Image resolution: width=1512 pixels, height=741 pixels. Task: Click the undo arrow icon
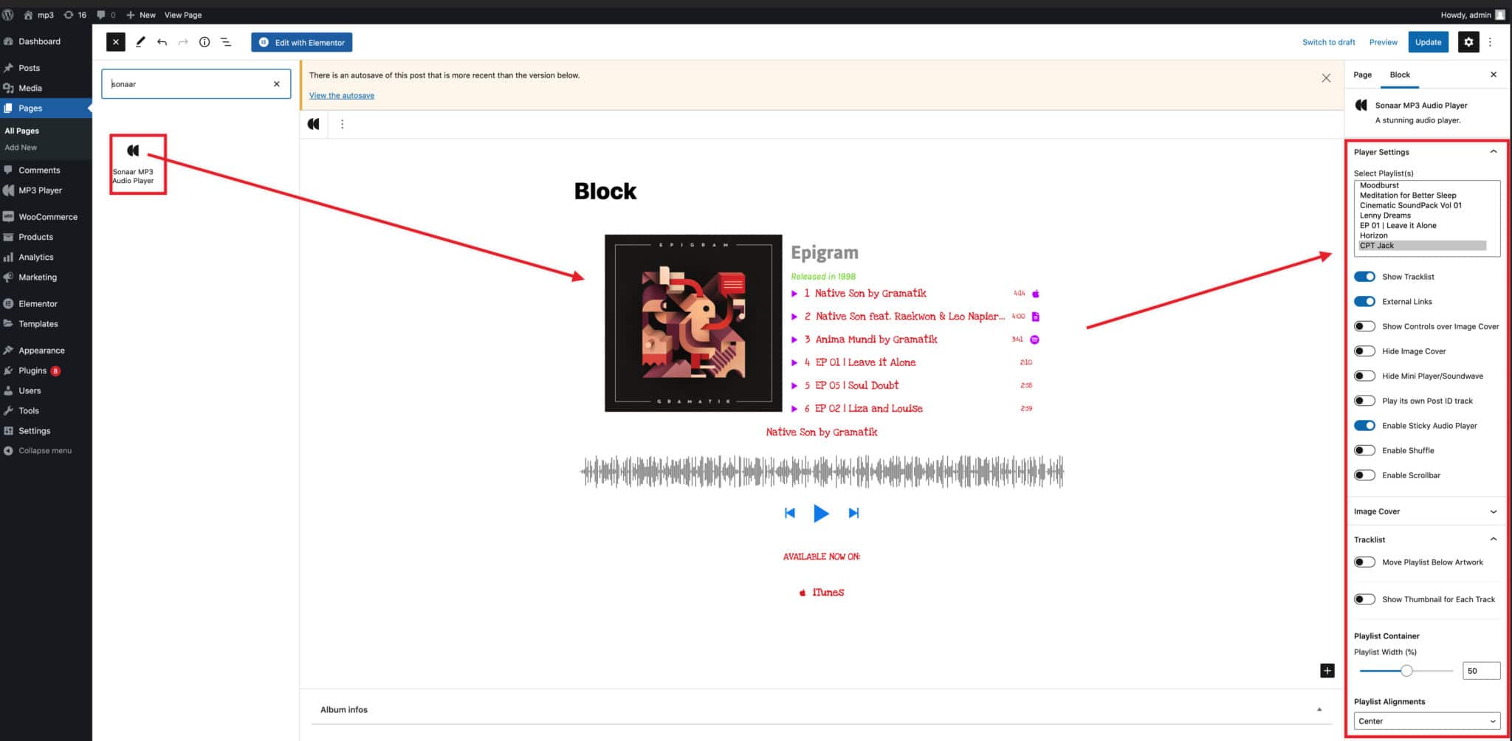(x=162, y=42)
